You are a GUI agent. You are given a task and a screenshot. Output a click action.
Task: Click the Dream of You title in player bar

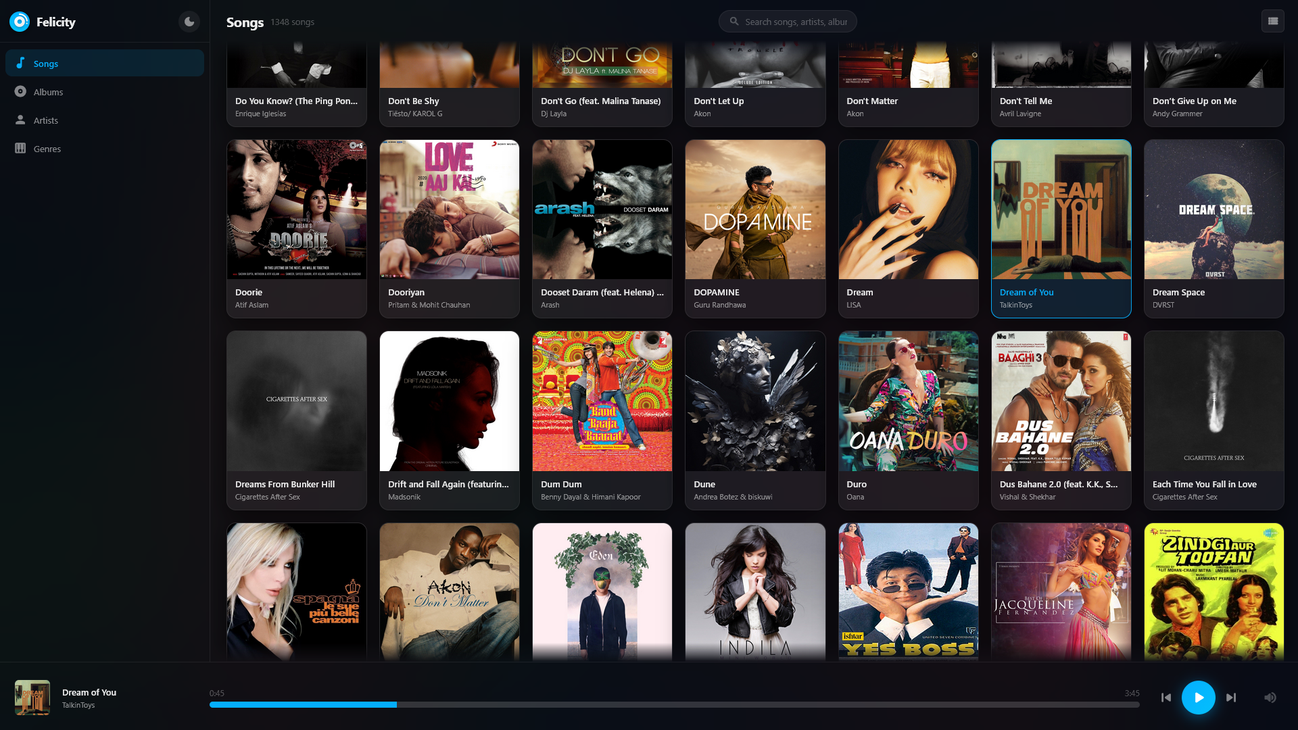tap(89, 692)
